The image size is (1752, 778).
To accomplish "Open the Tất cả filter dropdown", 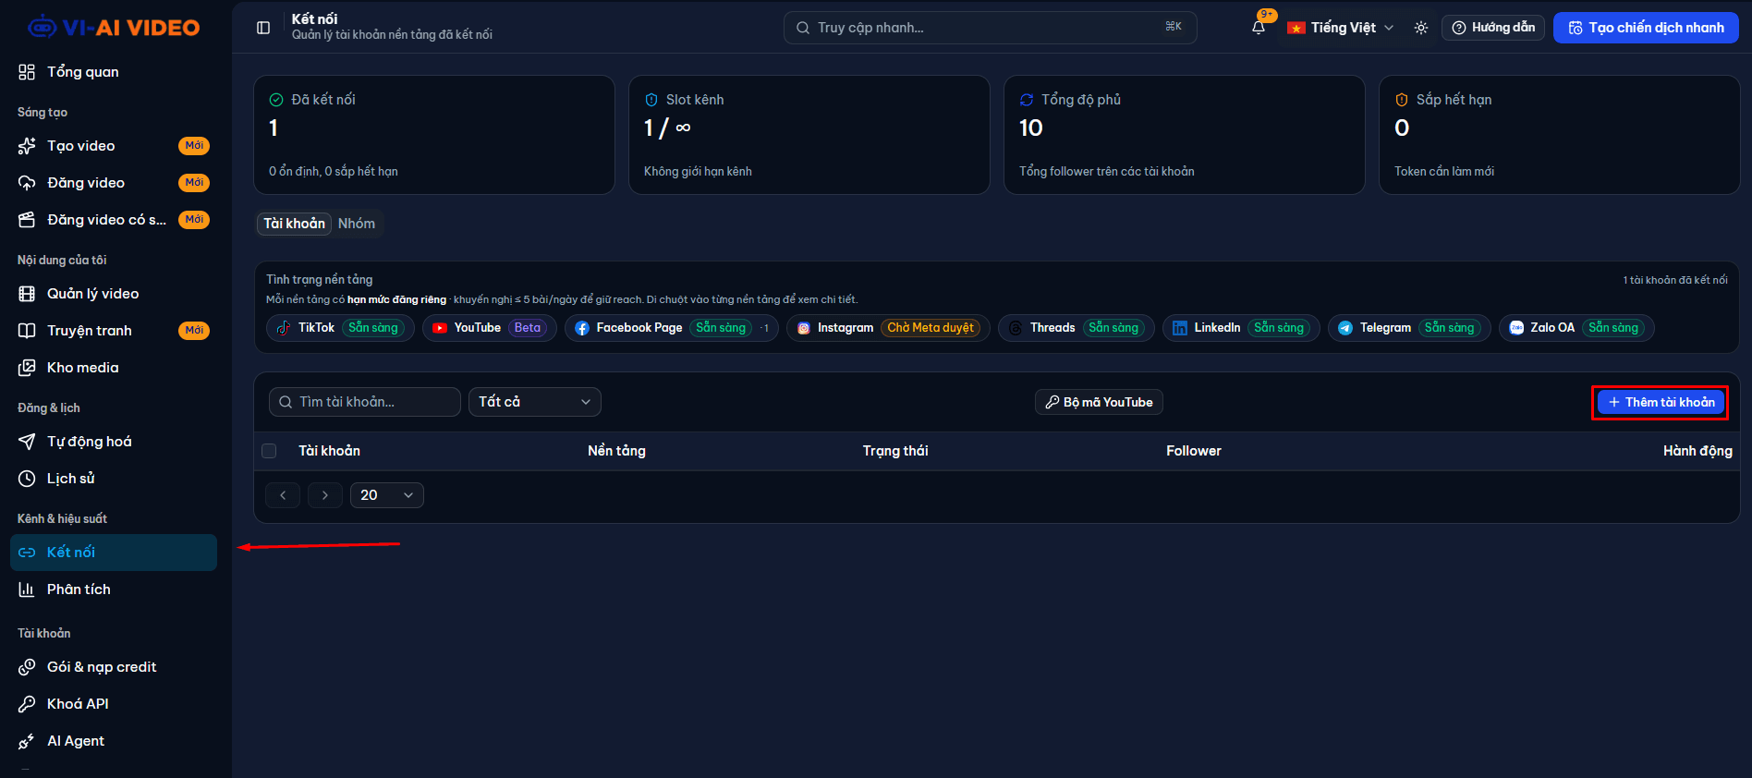I will click(535, 402).
